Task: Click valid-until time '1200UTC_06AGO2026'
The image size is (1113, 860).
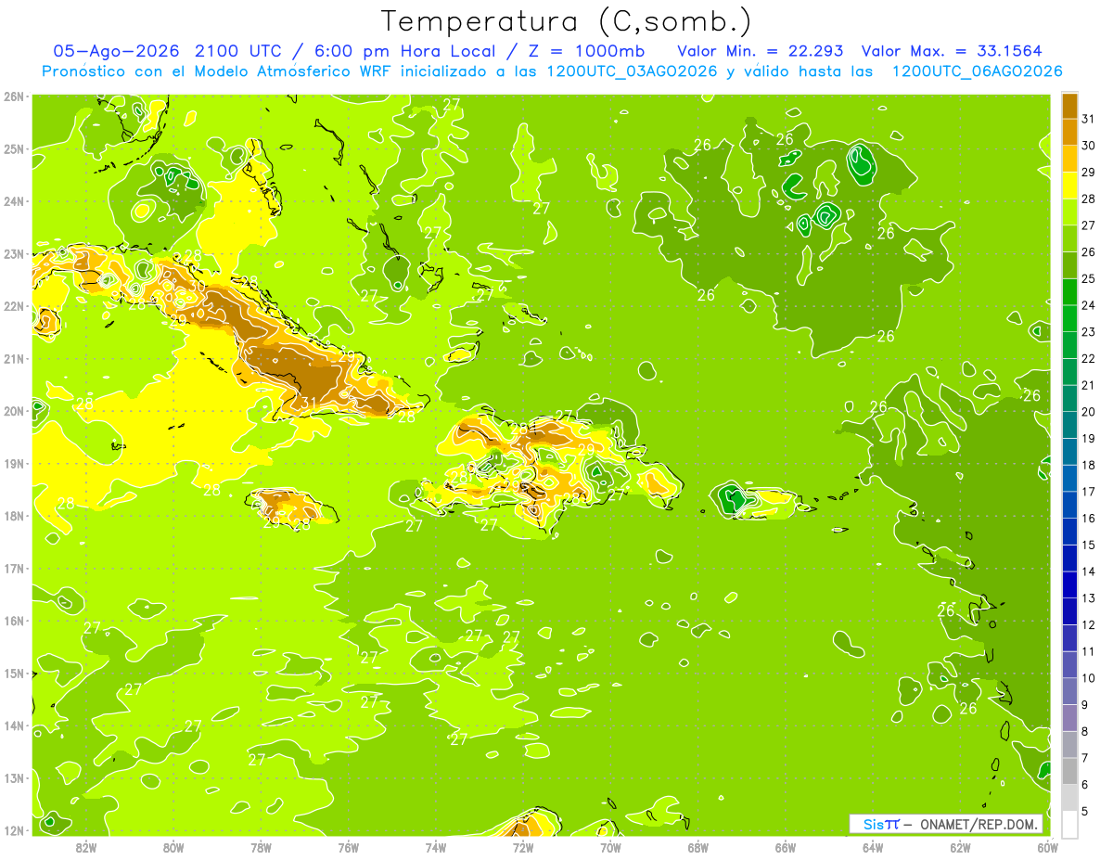Action: 977,71
